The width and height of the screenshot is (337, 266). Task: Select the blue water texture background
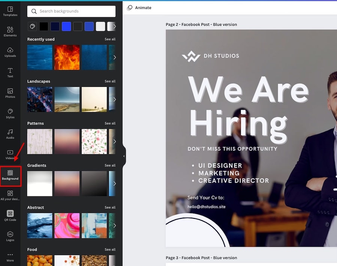[40, 57]
